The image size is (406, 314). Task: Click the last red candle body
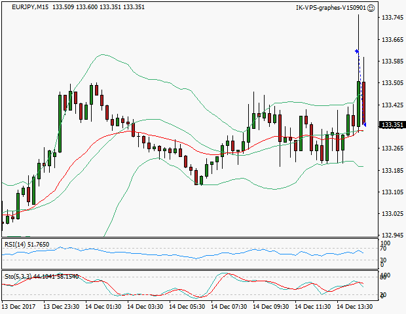[x=363, y=101]
